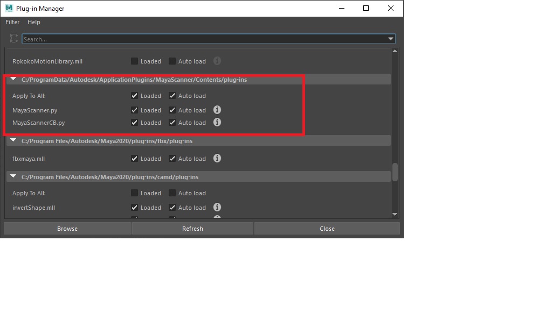Show info for invertShape.mll plug-in
The height and width of the screenshot is (312, 539).
click(217, 207)
